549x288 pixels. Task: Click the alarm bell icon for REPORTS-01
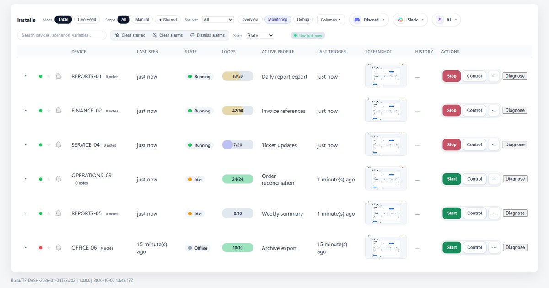(x=59, y=76)
